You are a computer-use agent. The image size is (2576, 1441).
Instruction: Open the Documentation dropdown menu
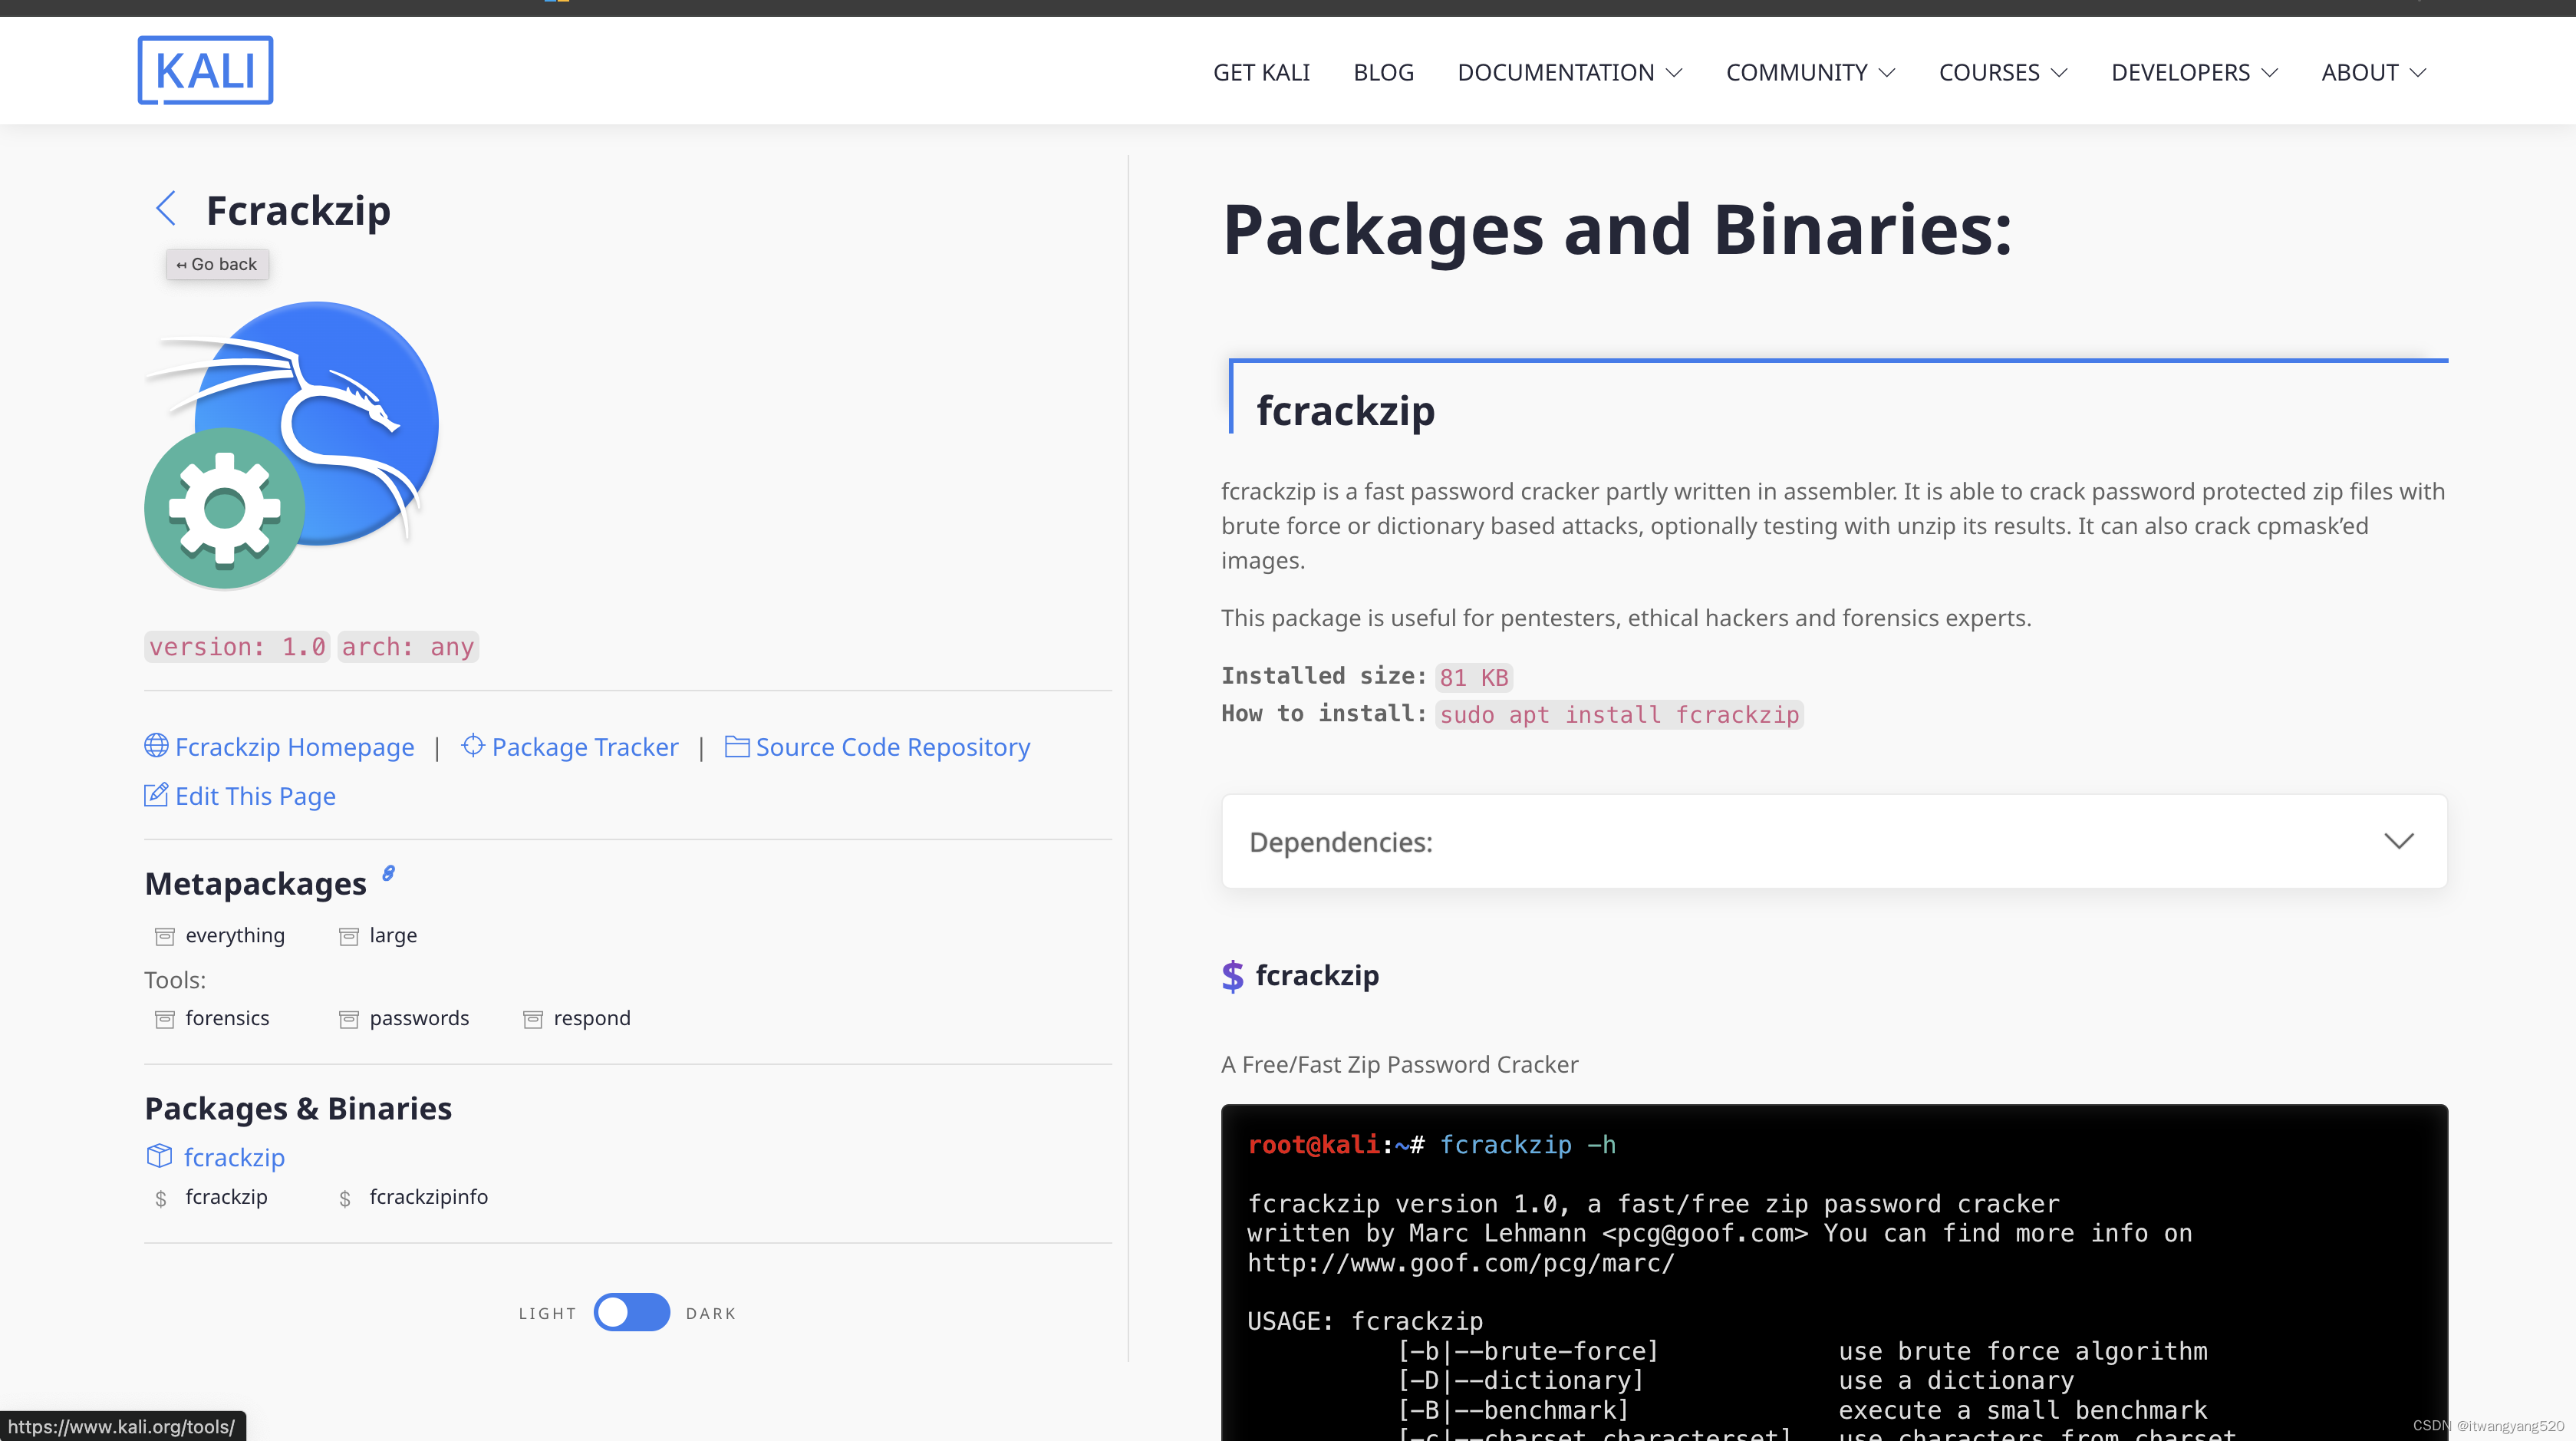tap(1569, 72)
